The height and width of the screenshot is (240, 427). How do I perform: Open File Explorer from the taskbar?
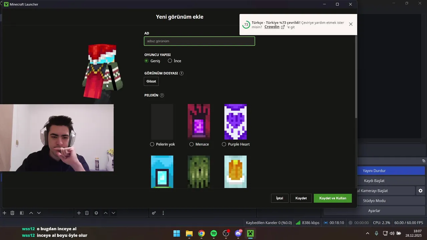pyautogui.click(x=189, y=233)
